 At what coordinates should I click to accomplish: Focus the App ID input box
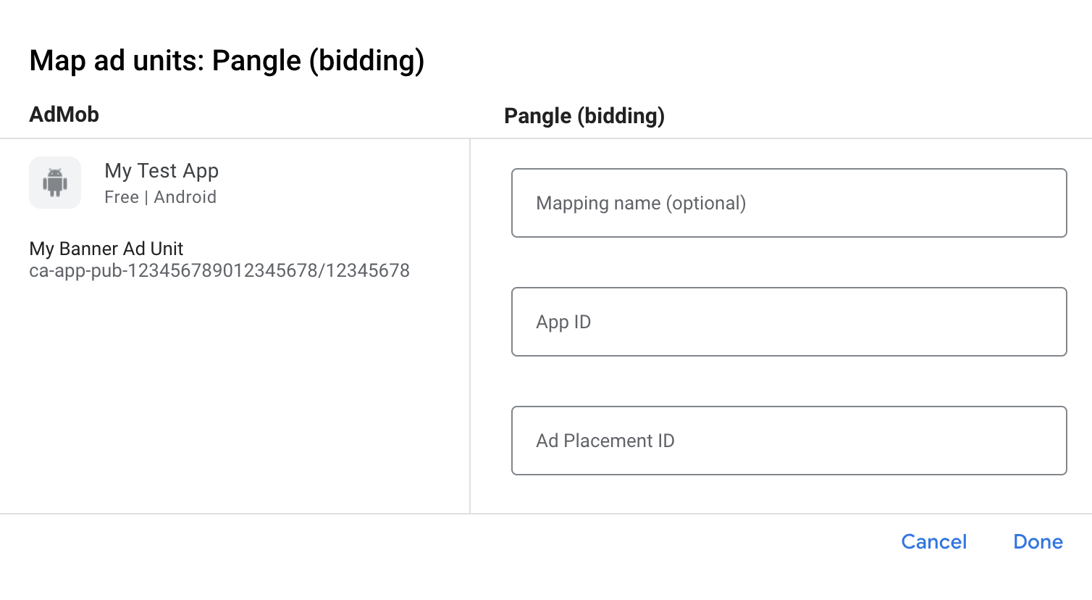(789, 322)
